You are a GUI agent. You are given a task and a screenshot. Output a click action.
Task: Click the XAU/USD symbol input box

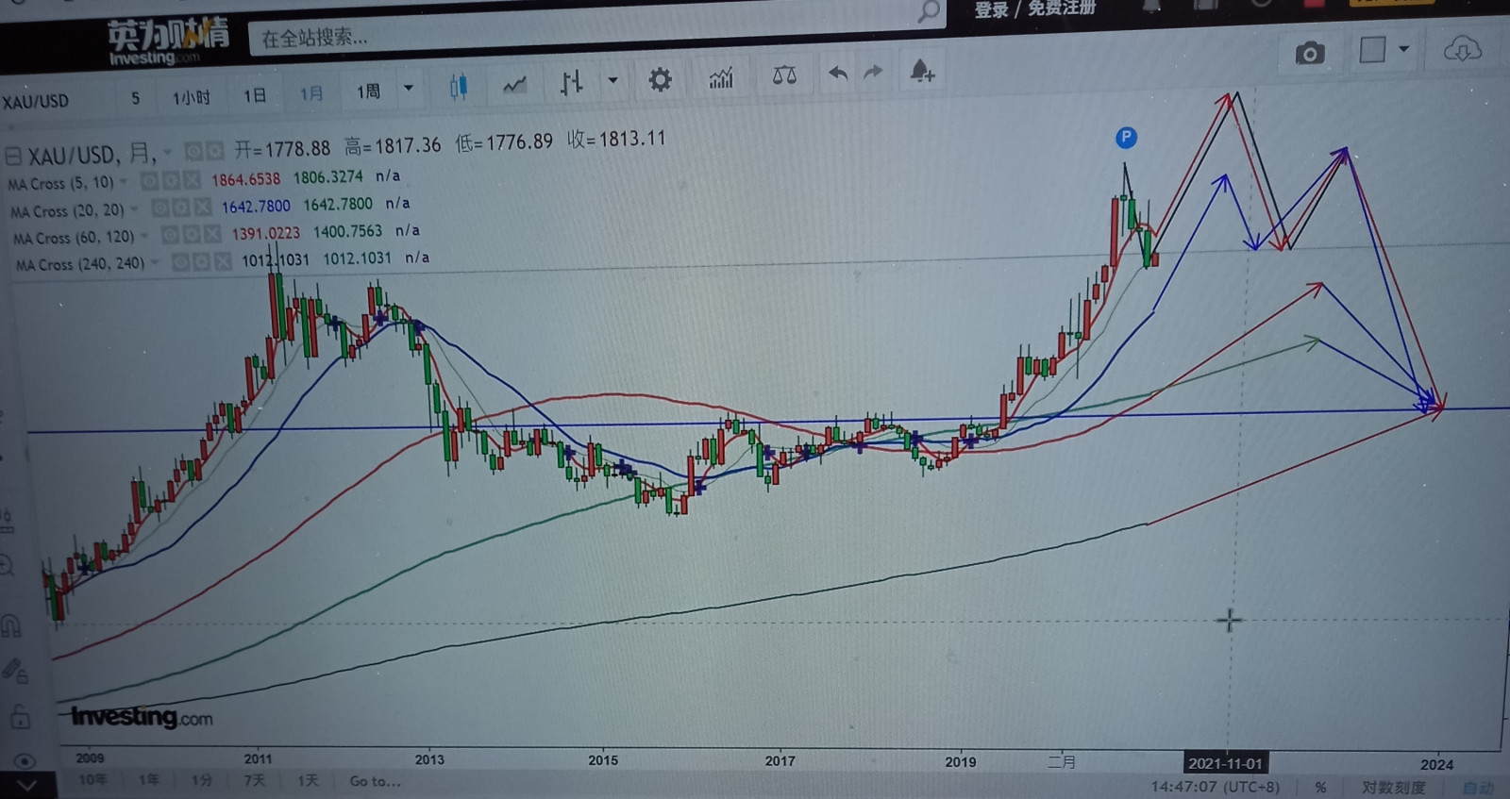coord(57,101)
